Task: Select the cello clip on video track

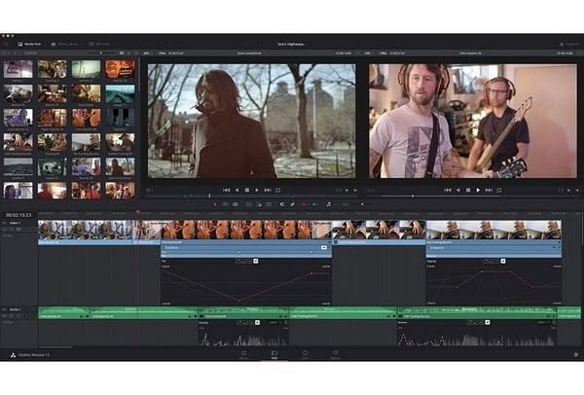Action: [246, 230]
